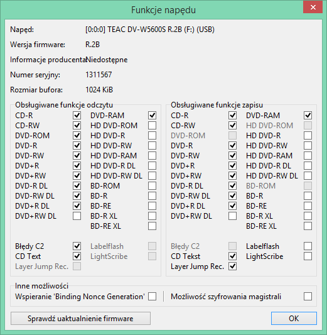This screenshot has height=335, width=327.
Task: Toggle DVD+RW DL checkbox in write functions
Action: (232, 216)
